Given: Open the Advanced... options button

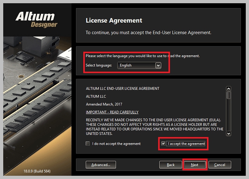Looking at the screenshot, I should pos(101,165).
